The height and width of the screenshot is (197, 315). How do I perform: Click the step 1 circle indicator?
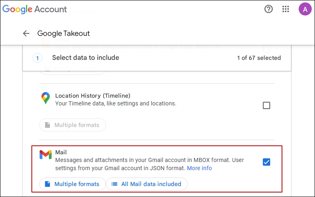coord(37,58)
